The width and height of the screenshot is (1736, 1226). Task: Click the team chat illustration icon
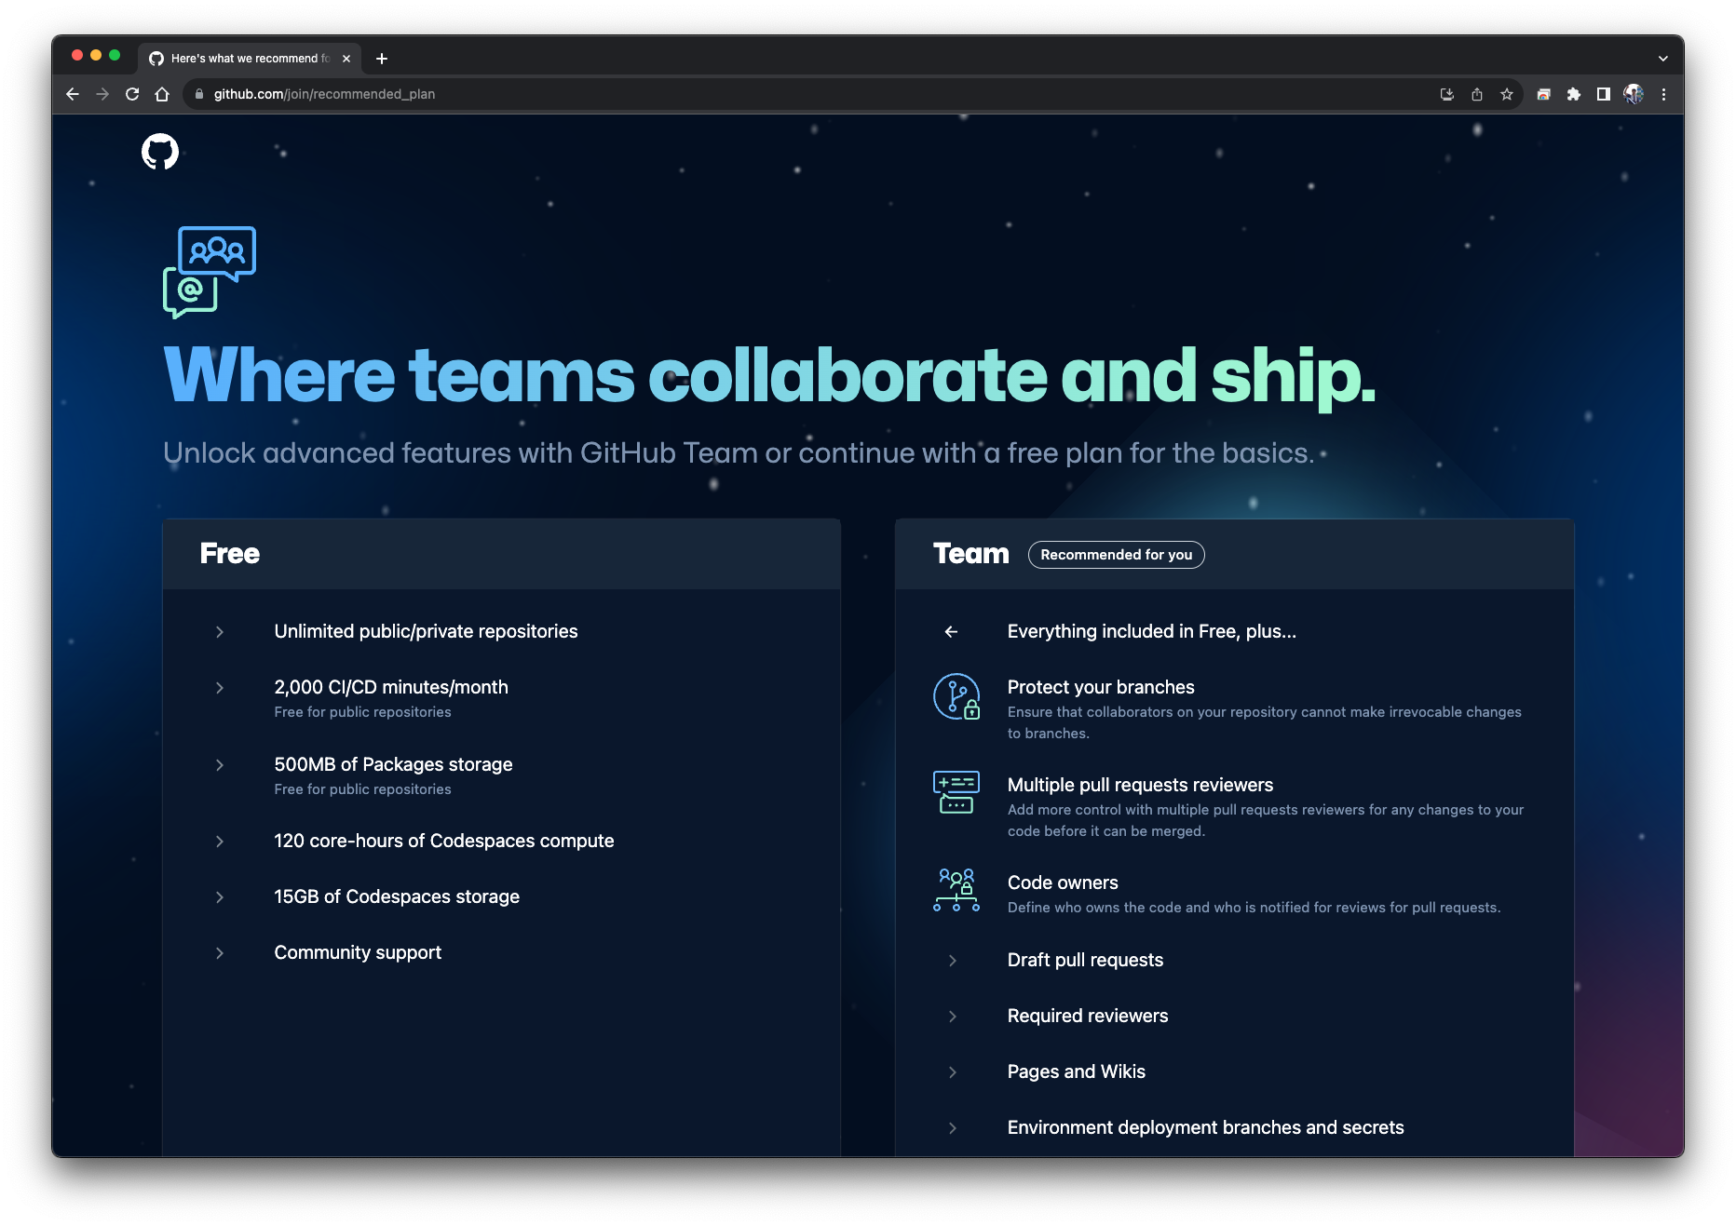click(x=210, y=272)
